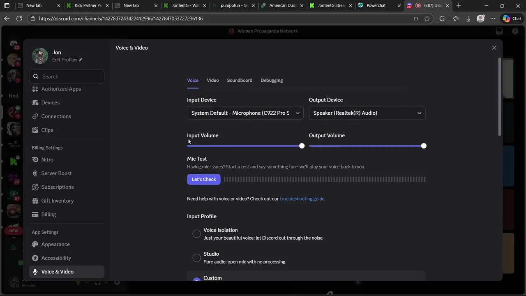Open the Authorized Apps settings icon
The image size is (526, 296).
(35, 89)
